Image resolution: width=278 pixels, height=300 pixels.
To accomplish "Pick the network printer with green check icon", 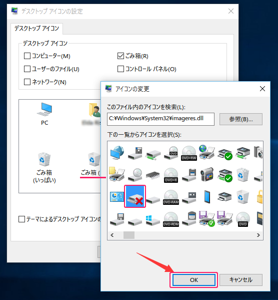I will pyautogui.click(x=225, y=175).
